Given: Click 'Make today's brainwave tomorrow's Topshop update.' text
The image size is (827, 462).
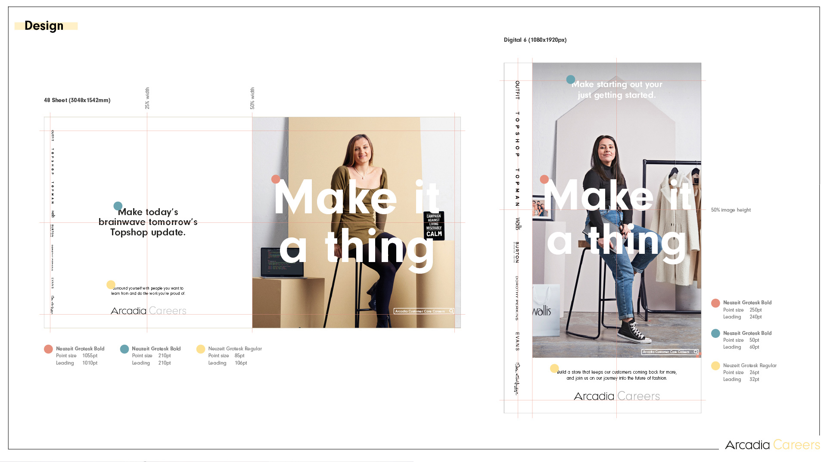Looking at the screenshot, I should (x=148, y=222).
